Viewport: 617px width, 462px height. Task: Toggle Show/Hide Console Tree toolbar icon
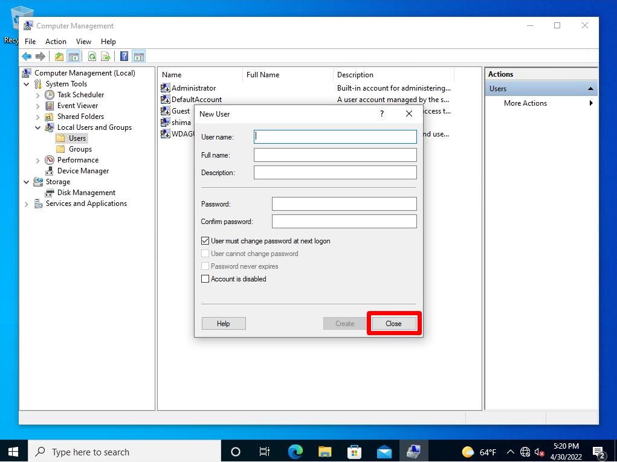click(x=74, y=57)
